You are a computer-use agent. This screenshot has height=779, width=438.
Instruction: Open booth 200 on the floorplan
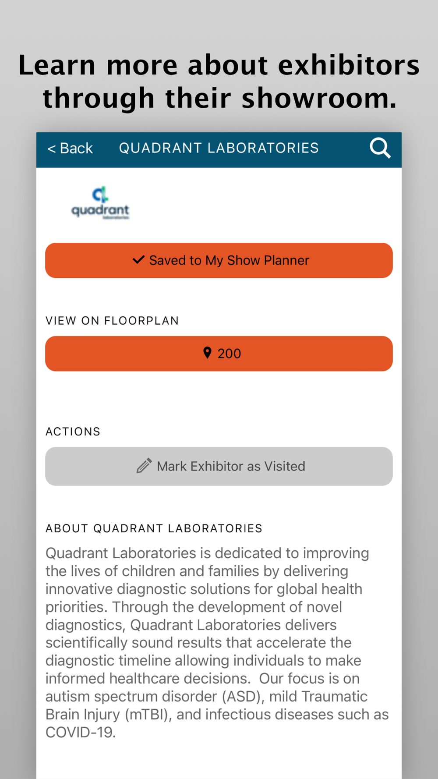[x=219, y=354]
